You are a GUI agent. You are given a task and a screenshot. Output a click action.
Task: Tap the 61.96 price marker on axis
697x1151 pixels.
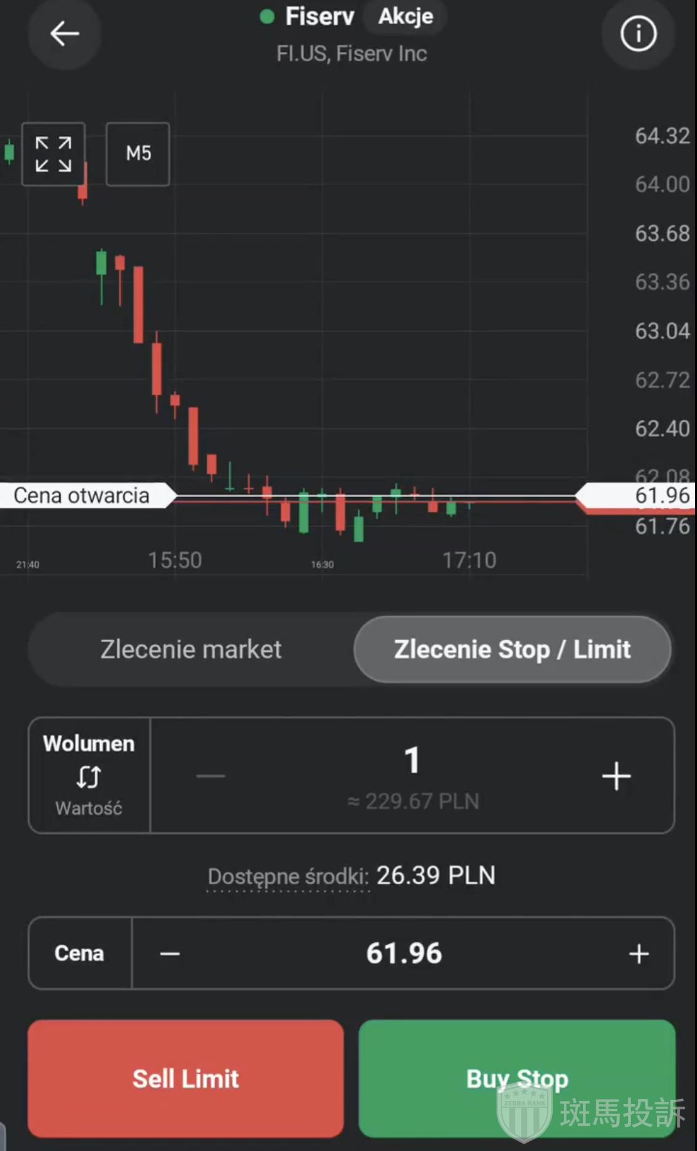pos(661,496)
